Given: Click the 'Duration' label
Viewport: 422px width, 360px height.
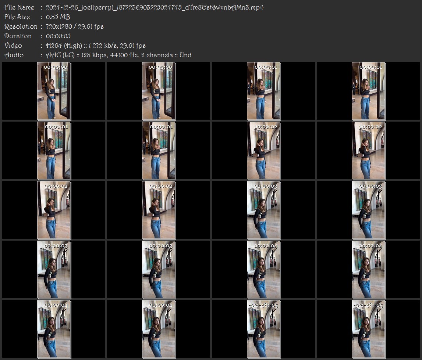Looking at the screenshot, I should (x=18, y=36).
